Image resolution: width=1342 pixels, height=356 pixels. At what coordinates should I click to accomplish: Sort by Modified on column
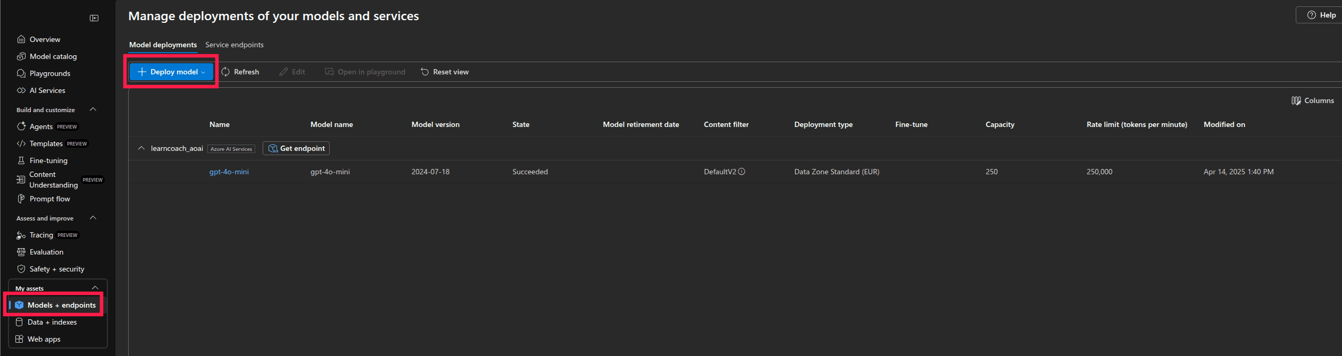1224,124
